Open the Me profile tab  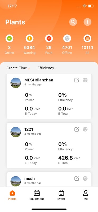(x=86, y=195)
